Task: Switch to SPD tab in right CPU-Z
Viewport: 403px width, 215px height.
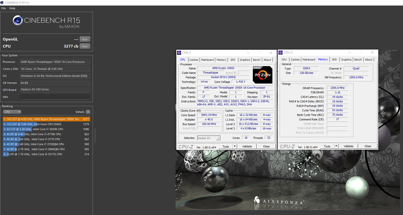Action: [x=334, y=60]
